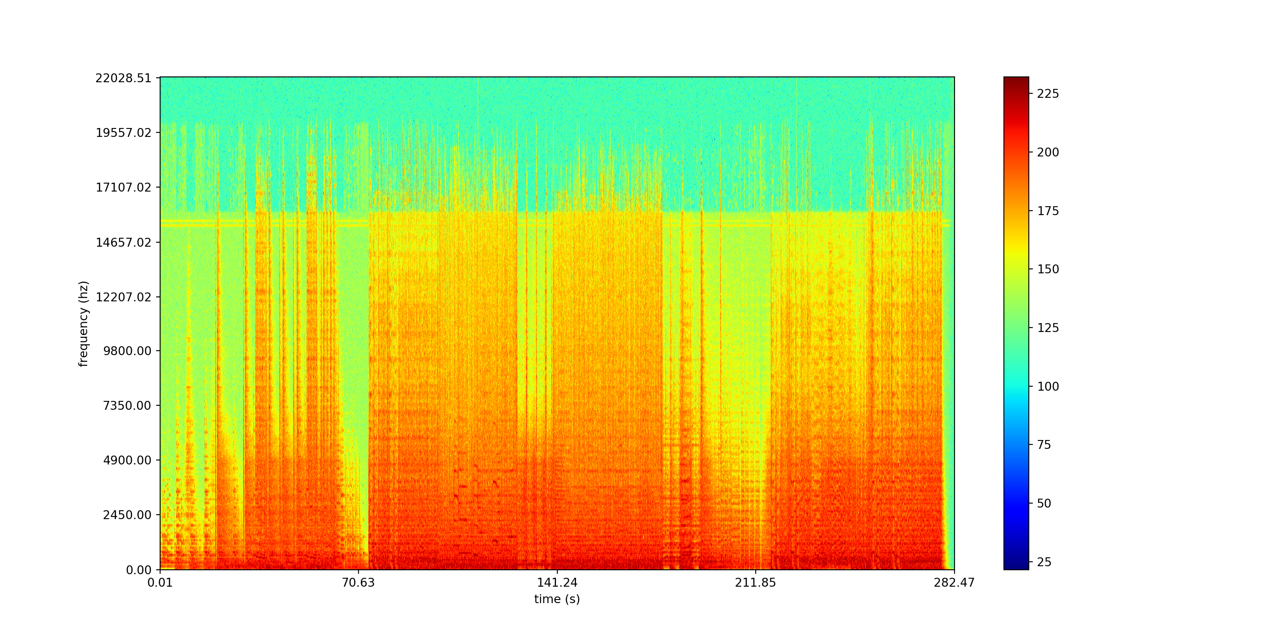
Task: Click the 282.47 time tick label
Action: click(x=954, y=582)
